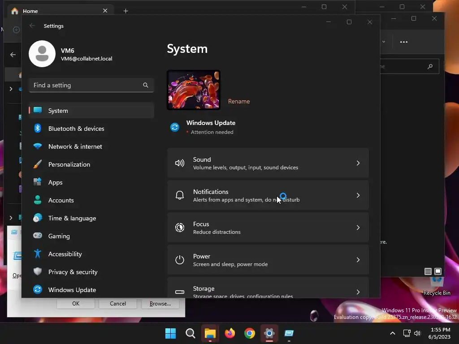Open Network & internet settings
Screen dimensions: 459x344
click(x=91, y=146)
